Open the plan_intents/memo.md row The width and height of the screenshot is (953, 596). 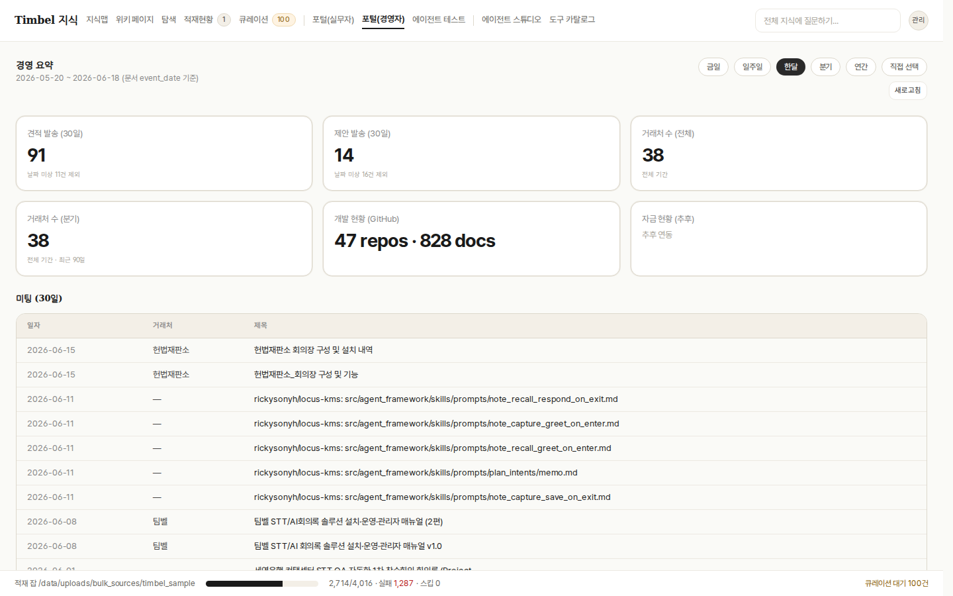471,473
